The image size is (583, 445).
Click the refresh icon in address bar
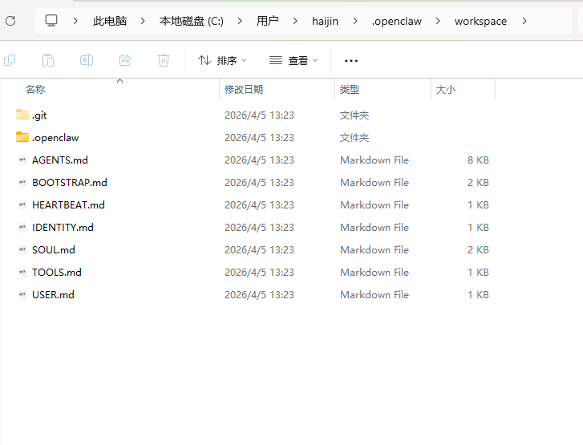[x=10, y=21]
